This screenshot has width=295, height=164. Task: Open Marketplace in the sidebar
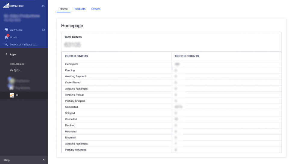(x=17, y=64)
